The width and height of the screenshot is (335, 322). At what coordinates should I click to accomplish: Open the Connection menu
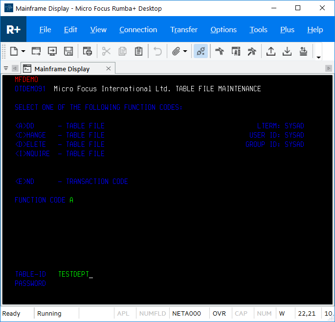(x=138, y=30)
